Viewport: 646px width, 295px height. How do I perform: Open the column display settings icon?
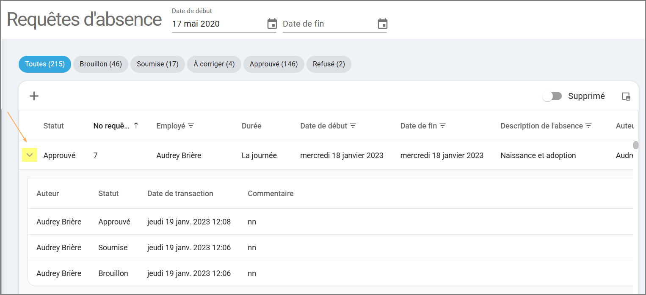[x=626, y=96]
